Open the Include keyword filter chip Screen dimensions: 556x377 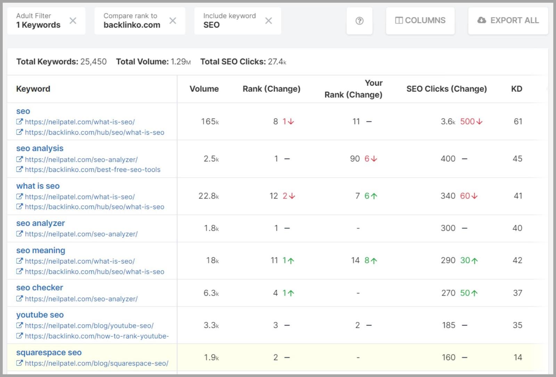pos(229,21)
